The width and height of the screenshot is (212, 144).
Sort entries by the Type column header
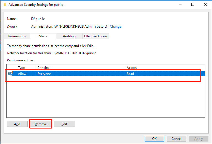tap(22, 67)
